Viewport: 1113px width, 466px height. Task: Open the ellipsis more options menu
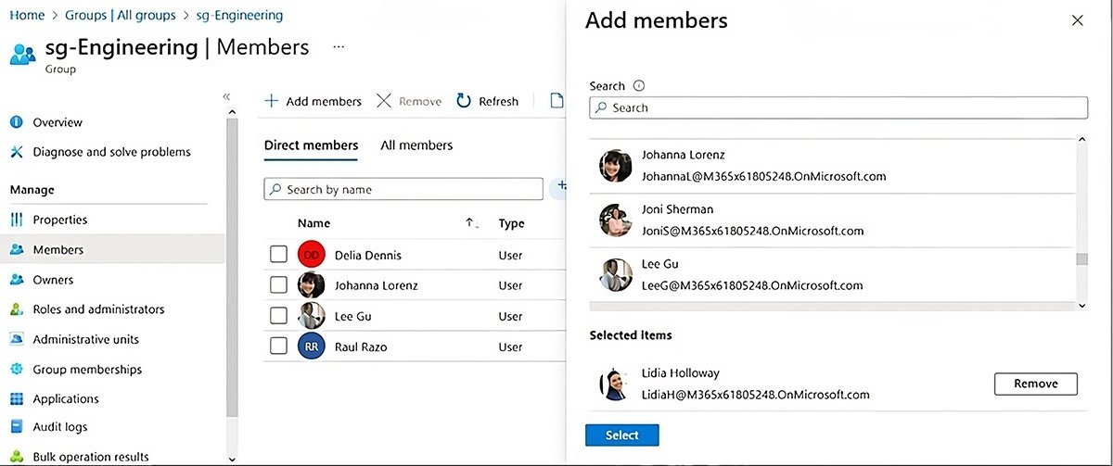point(339,47)
